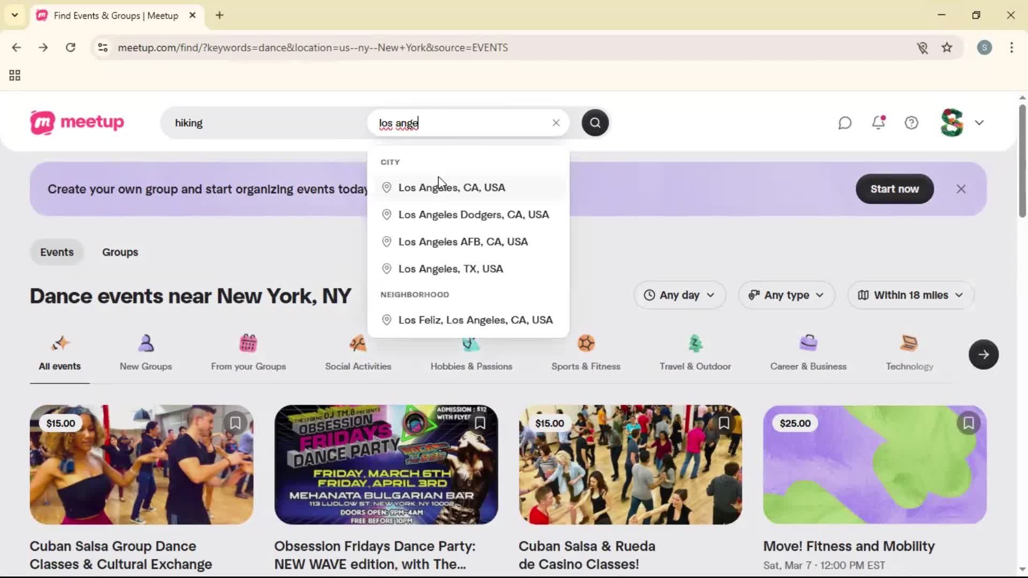Open the messages chat icon
1028x578 pixels.
pyautogui.click(x=844, y=123)
